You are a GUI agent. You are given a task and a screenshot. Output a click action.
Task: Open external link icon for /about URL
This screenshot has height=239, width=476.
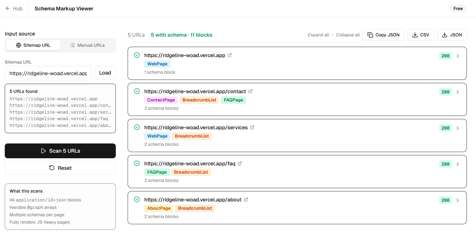point(246,199)
